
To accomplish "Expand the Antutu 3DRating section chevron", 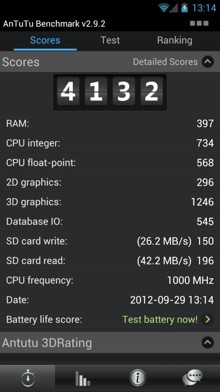I will [208, 343].
